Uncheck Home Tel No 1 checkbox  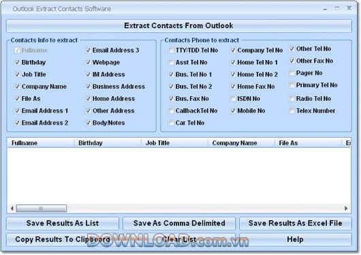(233, 62)
